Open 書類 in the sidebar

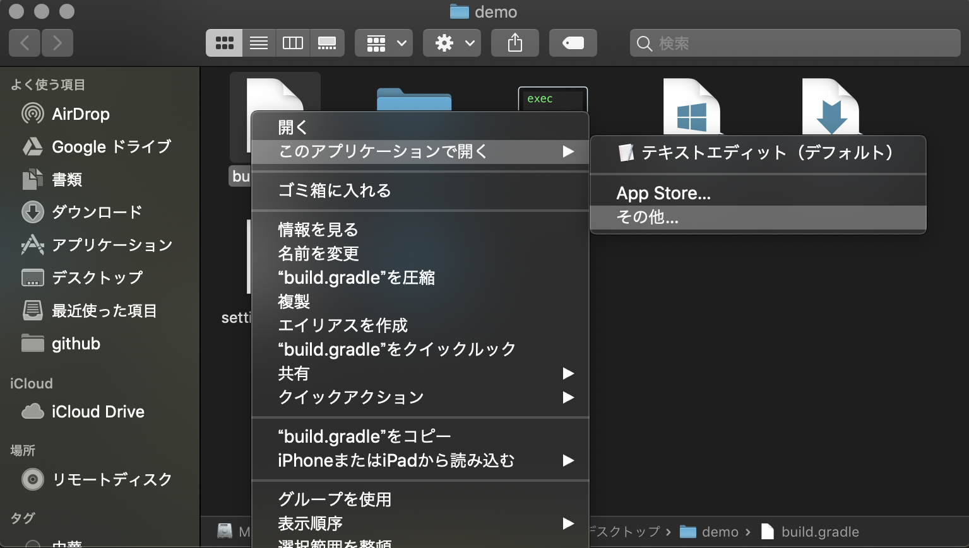(52, 180)
